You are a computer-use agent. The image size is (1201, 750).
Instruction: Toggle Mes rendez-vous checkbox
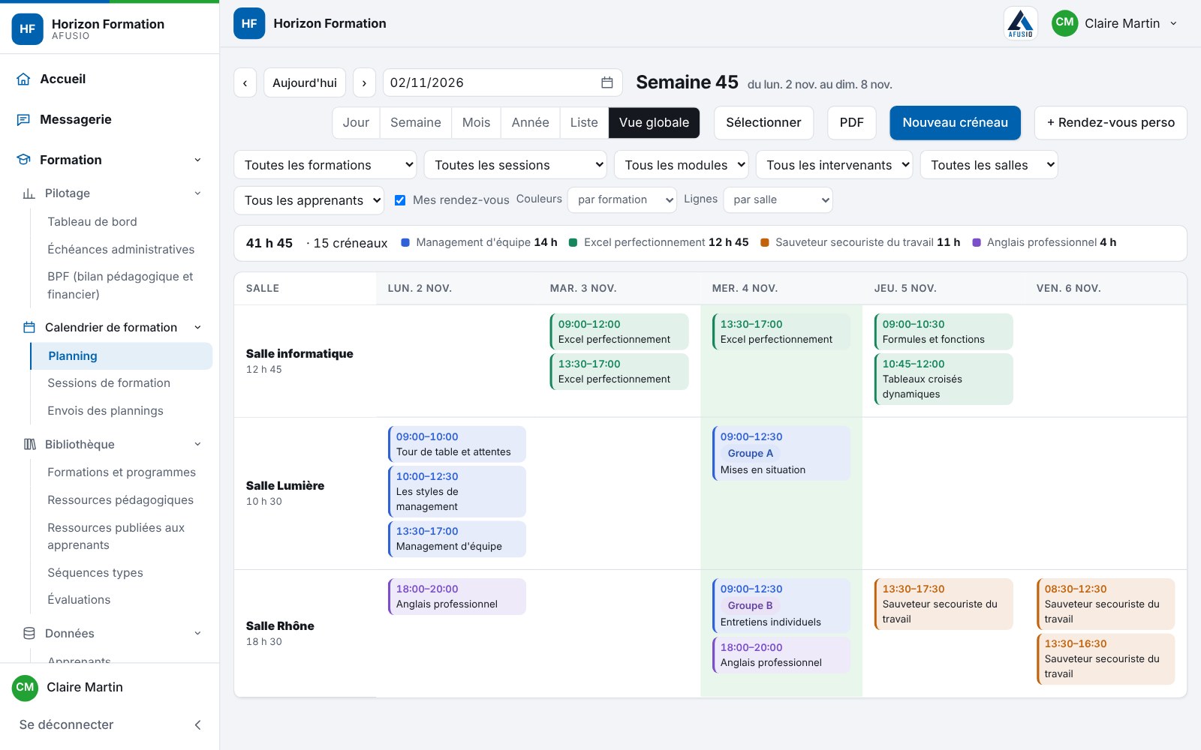tap(400, 200)
